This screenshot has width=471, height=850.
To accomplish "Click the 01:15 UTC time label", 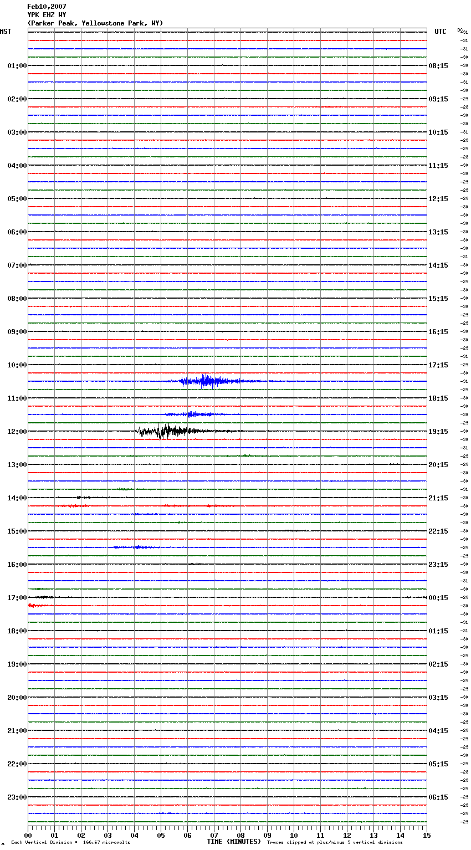I will pyautogui.click(x=438, y=631).
